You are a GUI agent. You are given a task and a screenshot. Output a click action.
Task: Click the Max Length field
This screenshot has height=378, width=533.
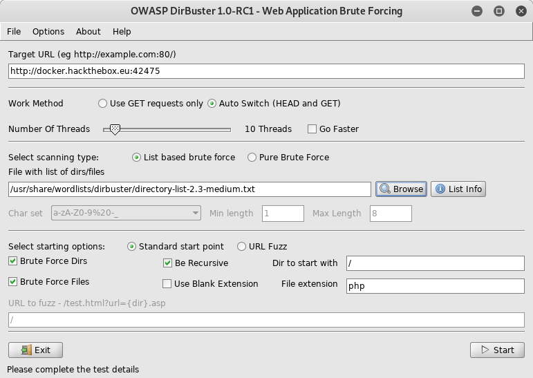[391, 214]
